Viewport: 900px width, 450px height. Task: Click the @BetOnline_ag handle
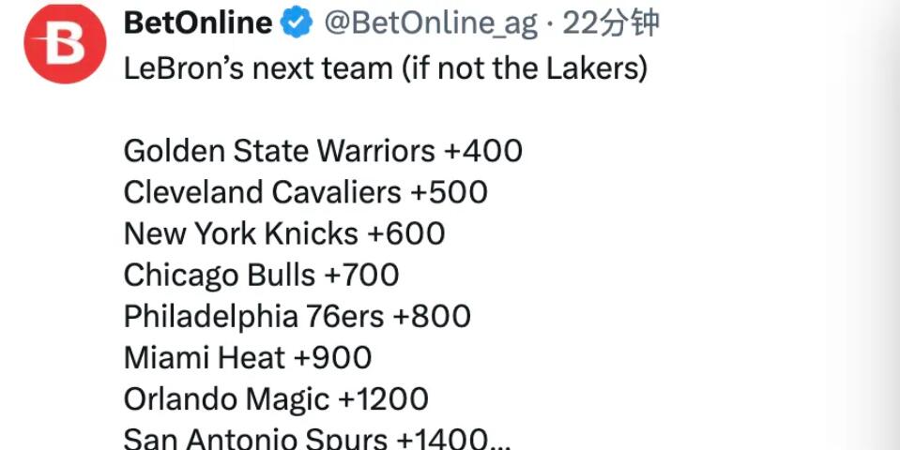pos(431,24)
